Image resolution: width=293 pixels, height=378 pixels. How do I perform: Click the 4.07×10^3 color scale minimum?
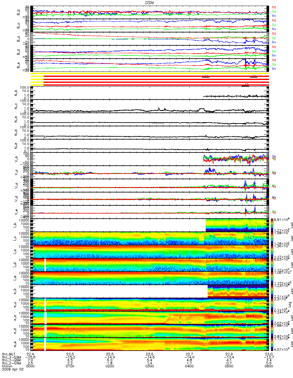(282, 350)
